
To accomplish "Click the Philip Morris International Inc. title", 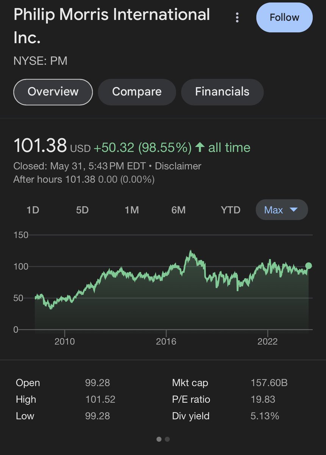I will tap(112, 26).
